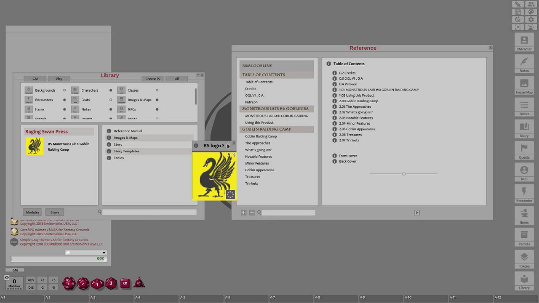Open the Quests sidebar flag icon
The width and height of the screenshot is (539, 303).
pos(524,149)
